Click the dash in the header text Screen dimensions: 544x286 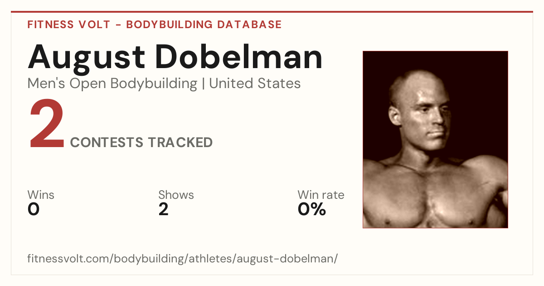(x=118, y=25)
